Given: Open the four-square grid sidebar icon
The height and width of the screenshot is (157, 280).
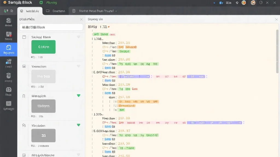Looking at the screenshot, I should click(8, 89).
